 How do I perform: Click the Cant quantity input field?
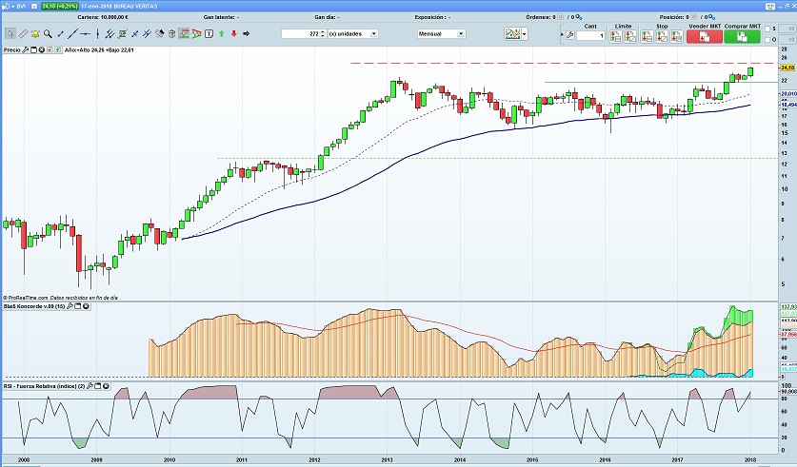[590, 35]
